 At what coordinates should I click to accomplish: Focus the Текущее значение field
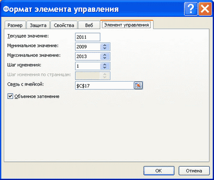point(88,37)
